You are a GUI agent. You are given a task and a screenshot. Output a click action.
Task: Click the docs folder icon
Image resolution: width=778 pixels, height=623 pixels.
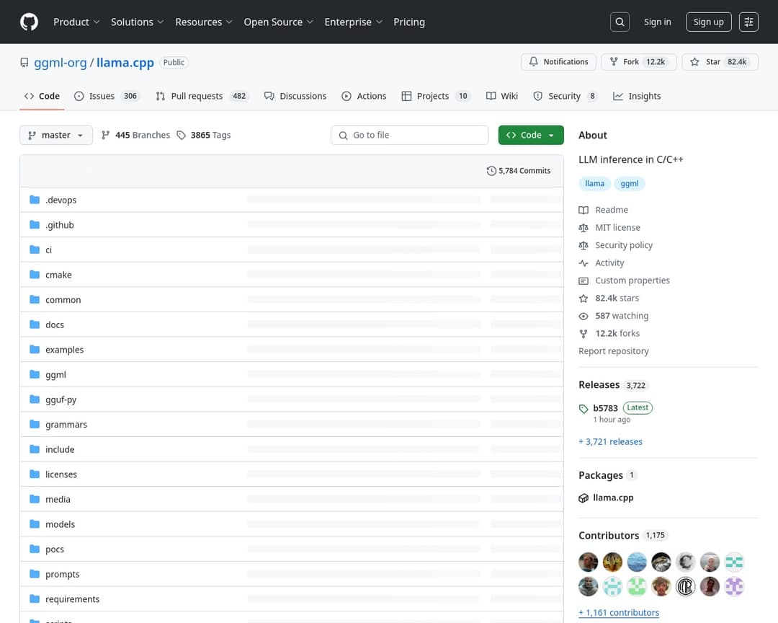(35, 324)
